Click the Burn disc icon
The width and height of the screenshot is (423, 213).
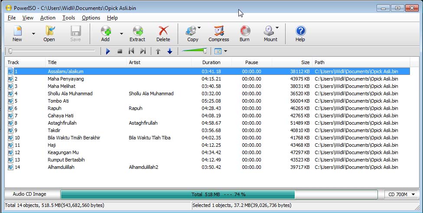[x=245, y=31]
